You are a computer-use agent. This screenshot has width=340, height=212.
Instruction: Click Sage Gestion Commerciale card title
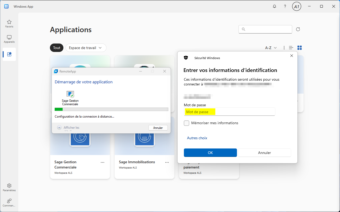[66, 165]
